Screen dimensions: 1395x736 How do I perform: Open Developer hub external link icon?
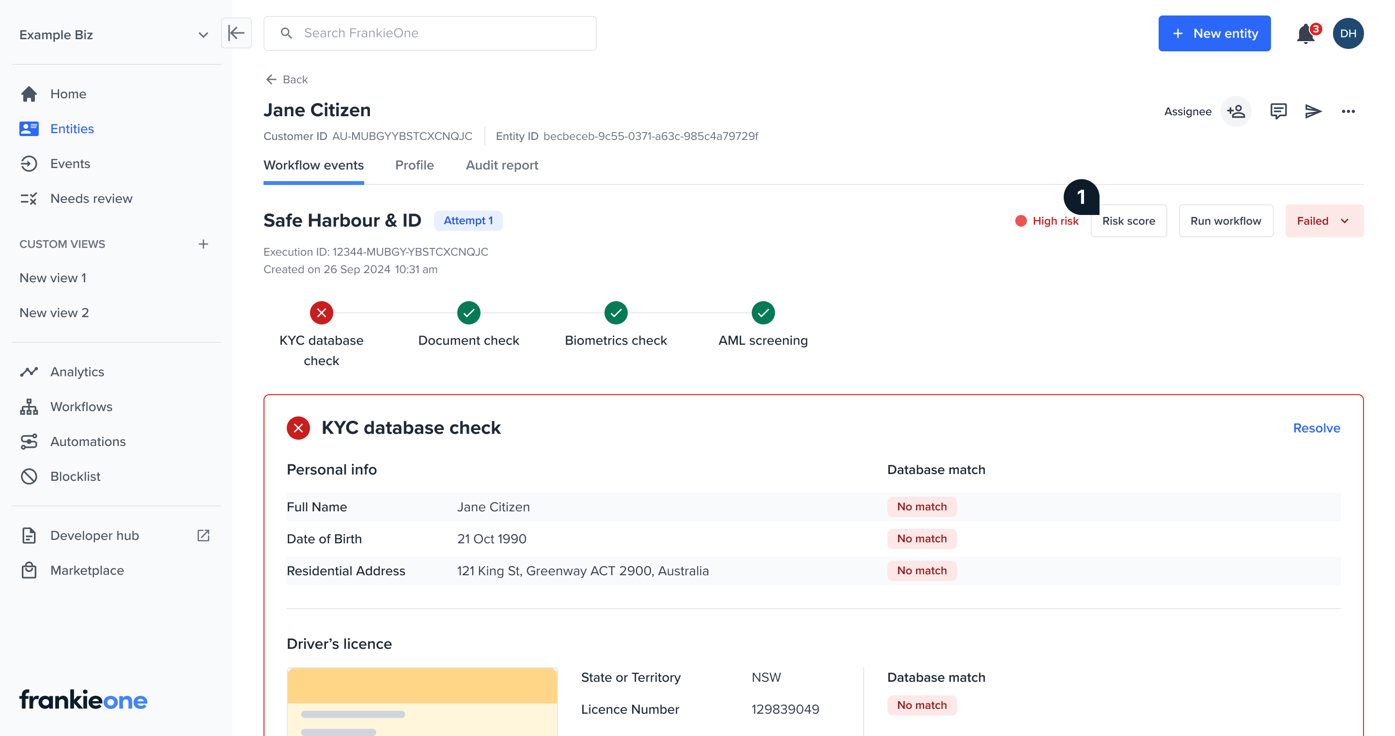point(203,536)
